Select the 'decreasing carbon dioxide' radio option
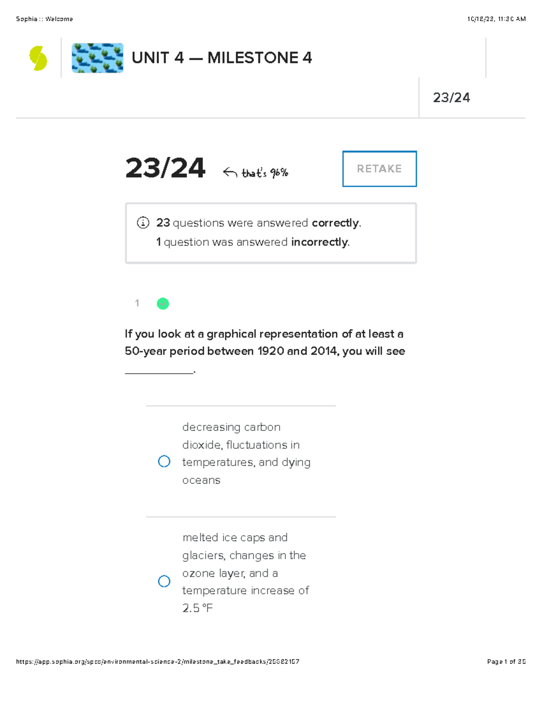 (x=164, y=462)
